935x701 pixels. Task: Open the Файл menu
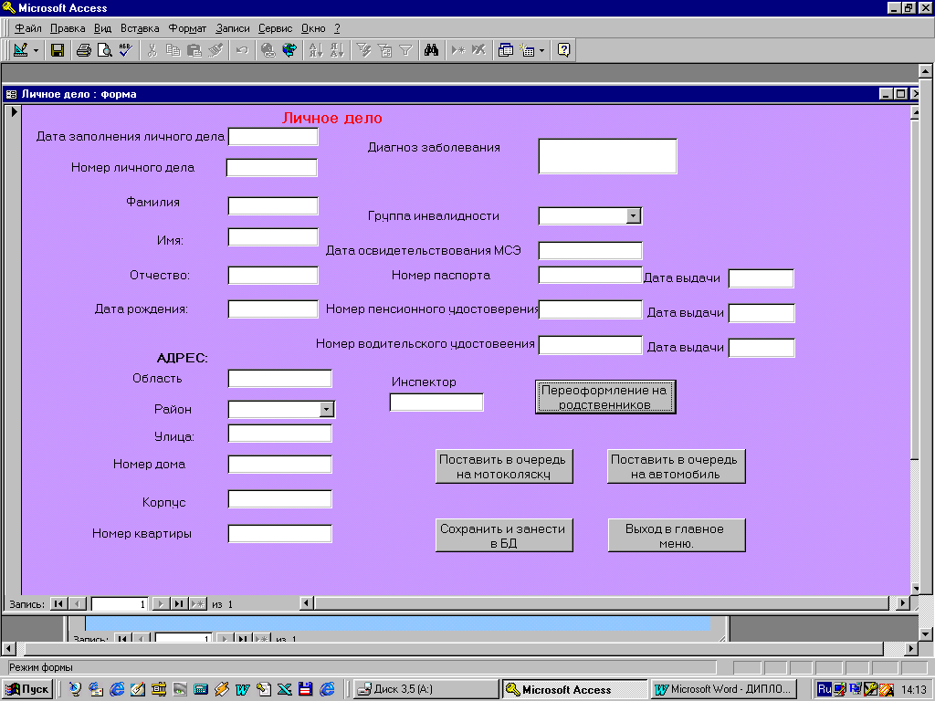click(28, 28)
